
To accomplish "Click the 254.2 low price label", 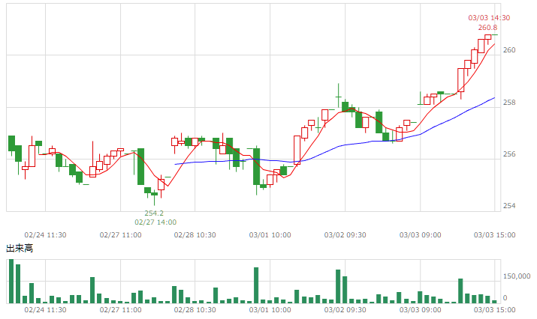I will [154, 213].
